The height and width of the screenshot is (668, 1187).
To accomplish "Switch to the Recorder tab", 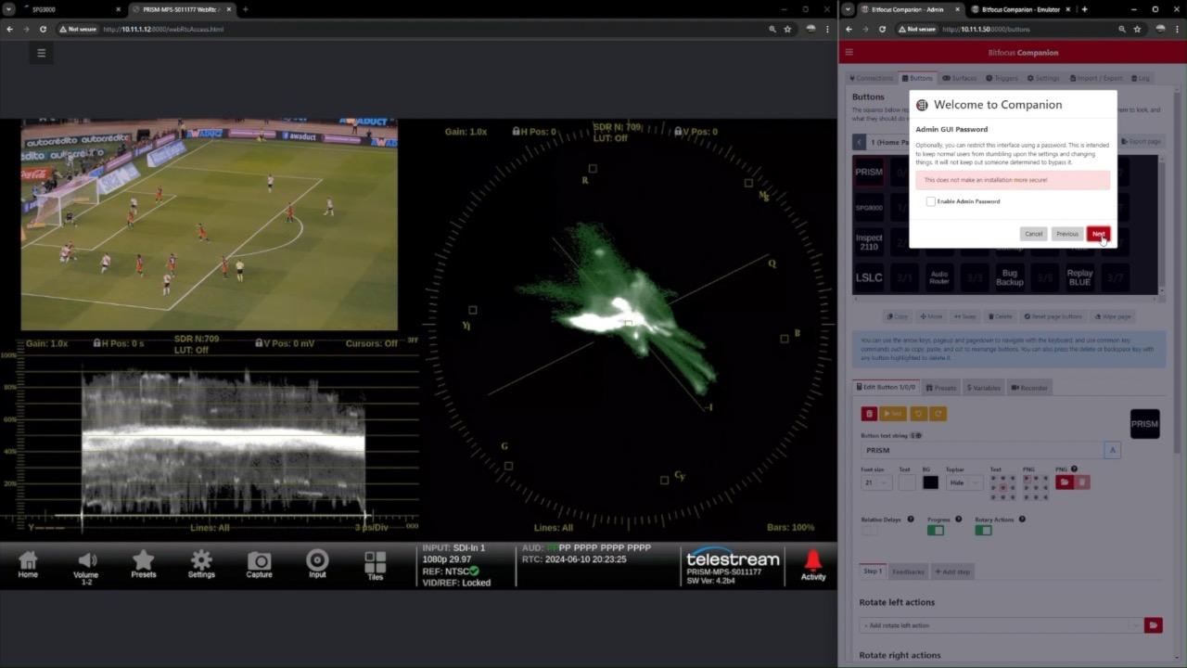I will 1029,388.
